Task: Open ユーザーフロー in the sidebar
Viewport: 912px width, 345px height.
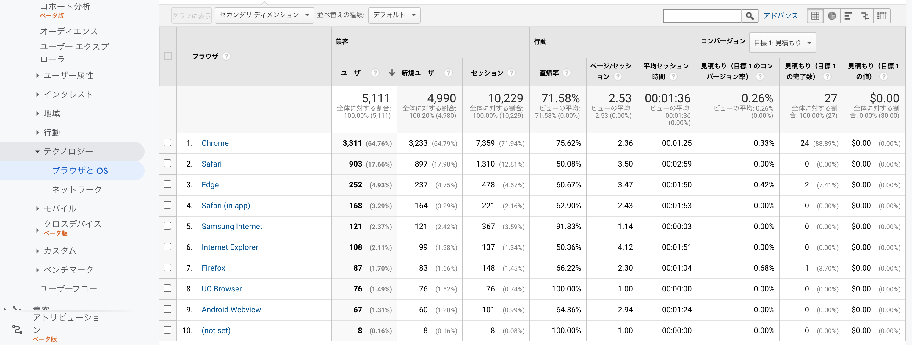Action: click(68, 289)
